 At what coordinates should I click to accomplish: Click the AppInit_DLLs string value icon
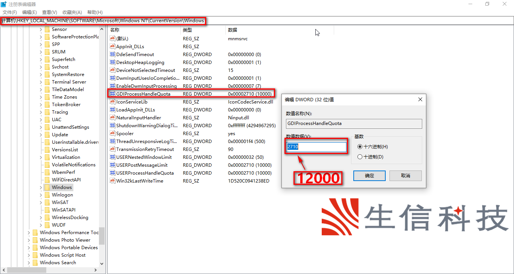click(x=112, y=46)
